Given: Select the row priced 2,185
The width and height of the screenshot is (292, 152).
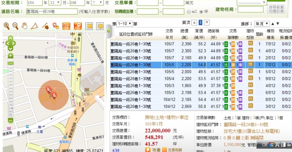Looking at the screenshot, I should point(201,100).
